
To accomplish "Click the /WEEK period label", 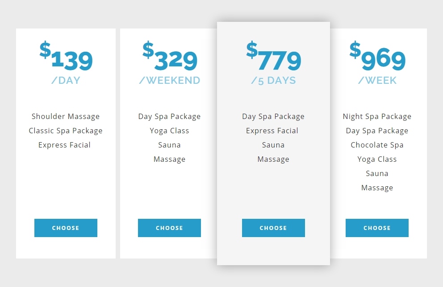I will point(377,81).
